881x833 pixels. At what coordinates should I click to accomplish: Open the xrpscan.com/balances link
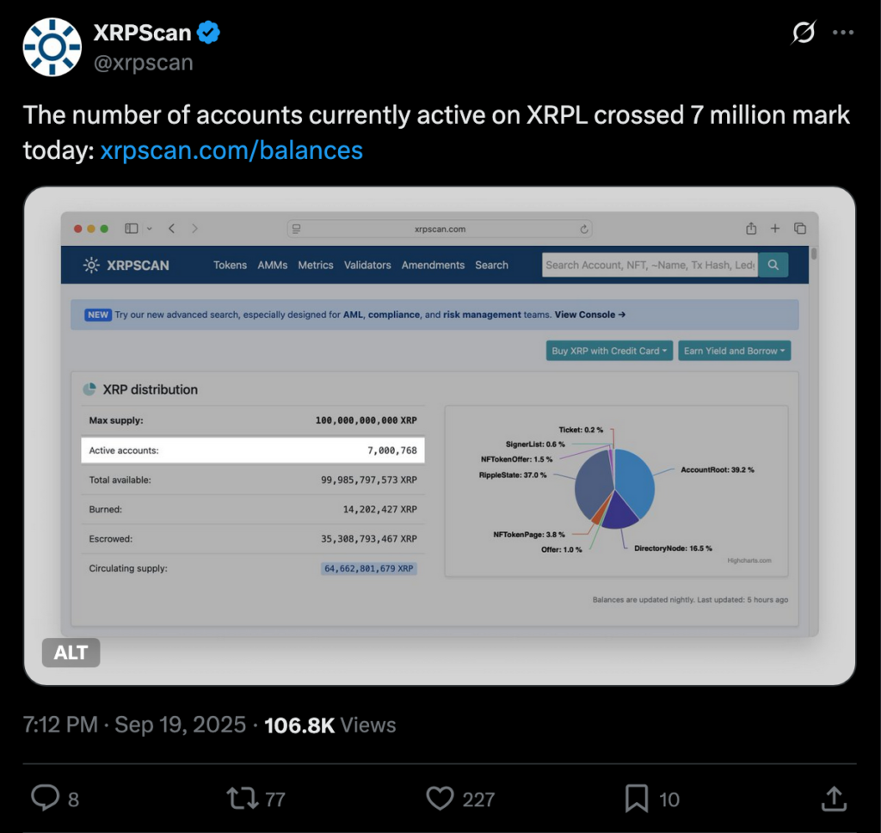coord(231,150)
